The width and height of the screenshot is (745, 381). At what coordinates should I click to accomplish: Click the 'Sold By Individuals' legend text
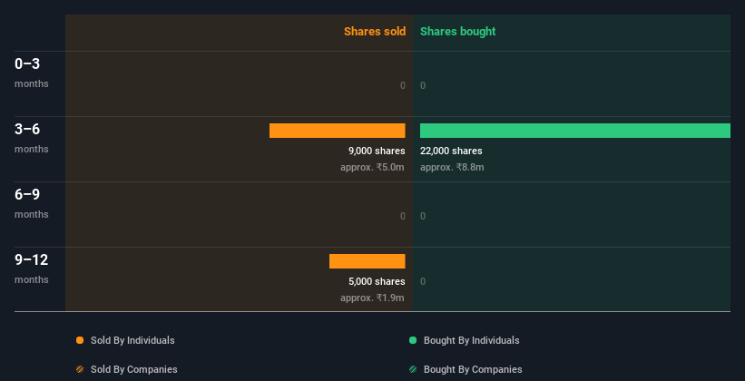point(132,340)
